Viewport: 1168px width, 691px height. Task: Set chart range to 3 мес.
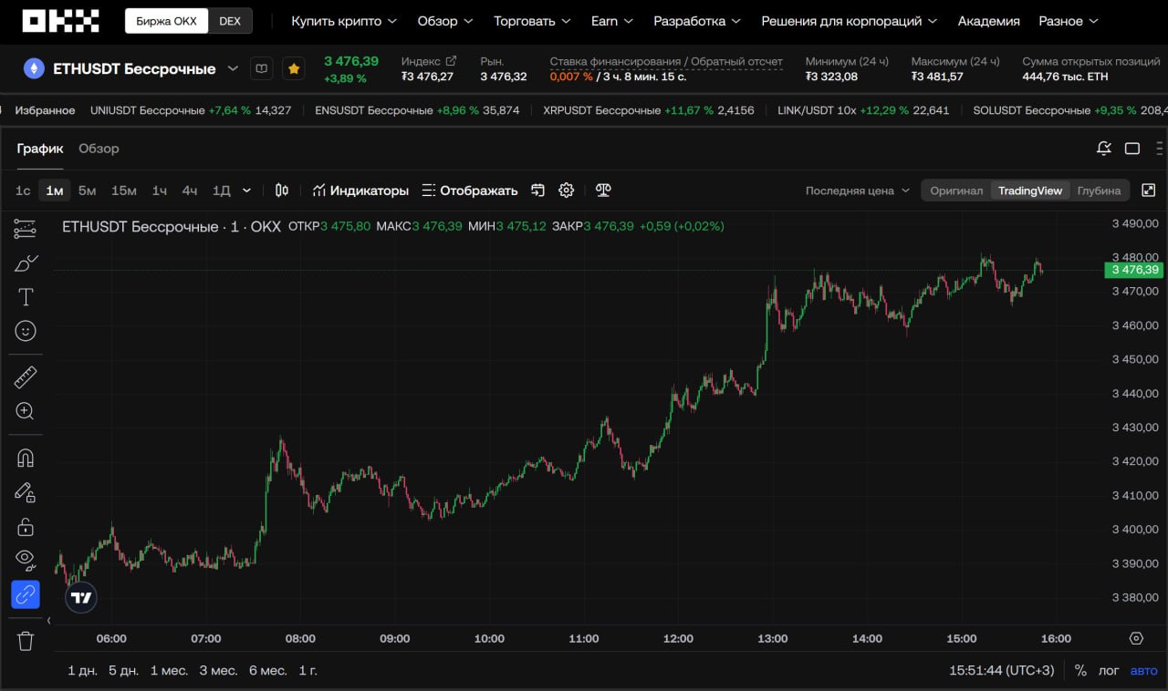coord(218,670)
